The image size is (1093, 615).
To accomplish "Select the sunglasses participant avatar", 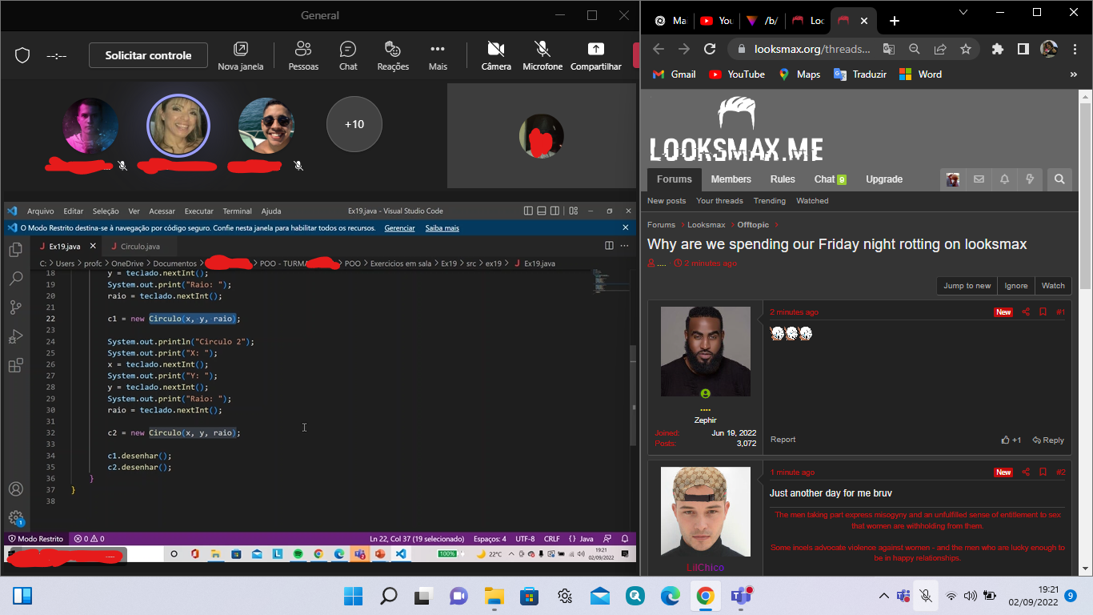I will coord(266,126).
